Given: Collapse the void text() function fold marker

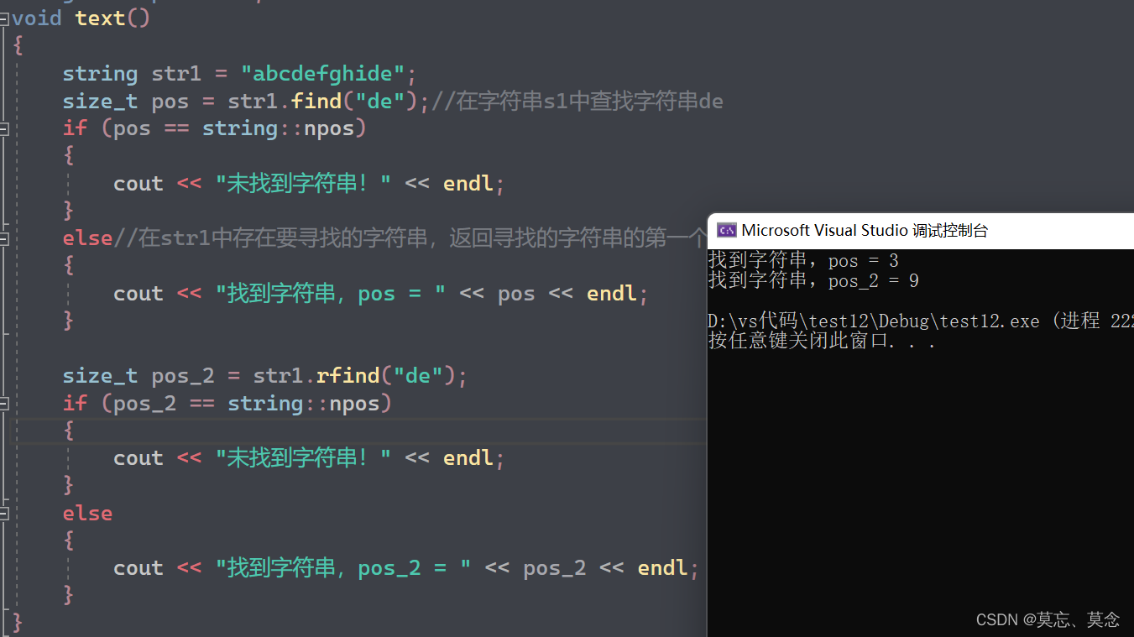Looking at the screenshot, I should click(7, 18).
